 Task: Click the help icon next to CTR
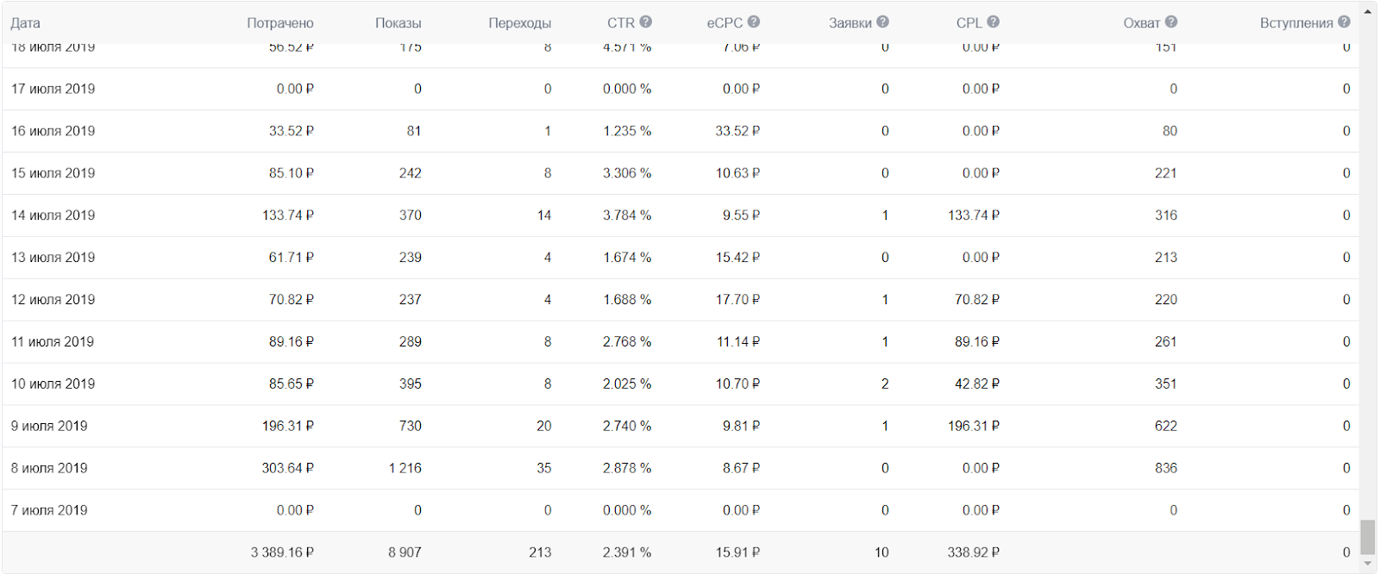pyautogui.click(x=646, y=22)
